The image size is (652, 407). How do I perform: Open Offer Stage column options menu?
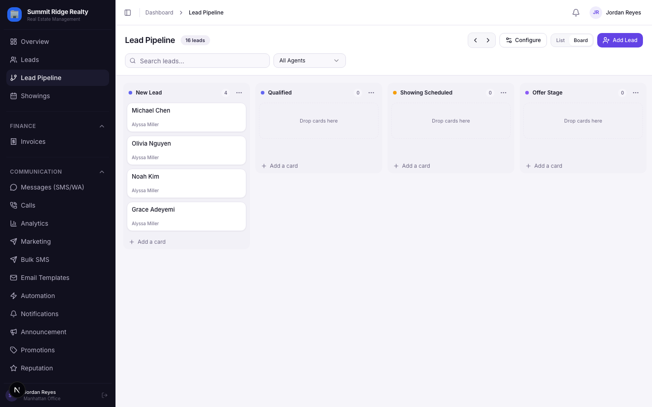[x=636, y=93]
